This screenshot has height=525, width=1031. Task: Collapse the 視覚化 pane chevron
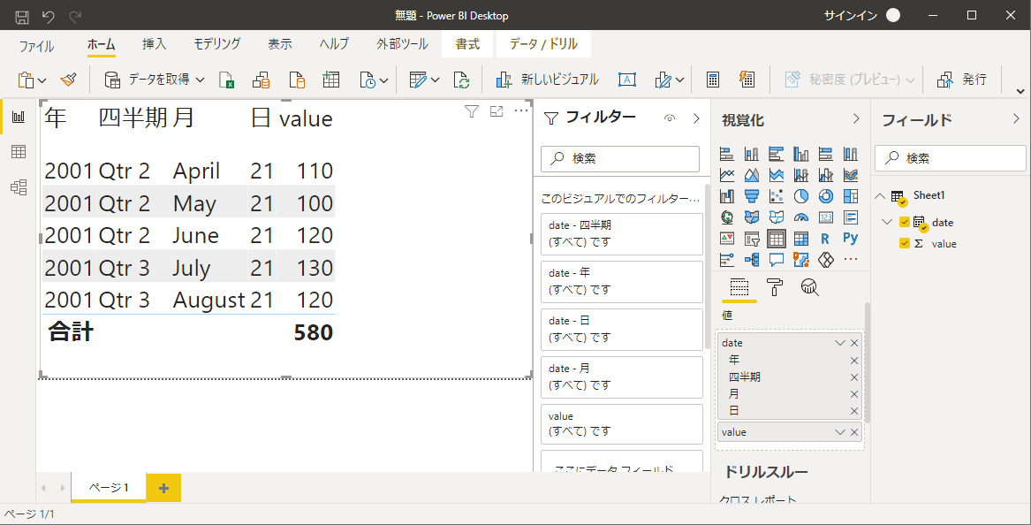856,118
